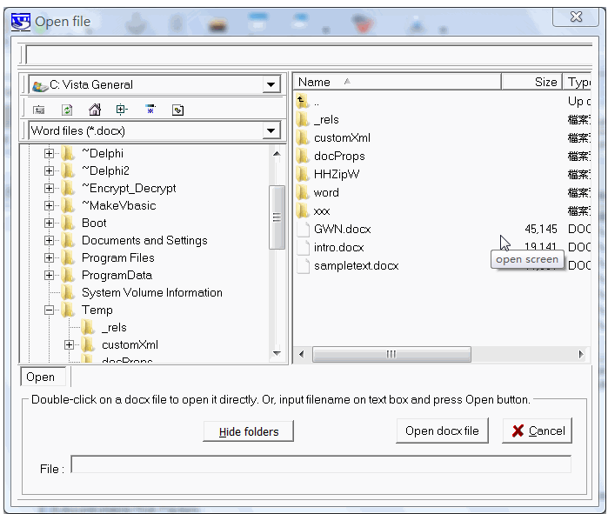Select intro.docx in file list
The width and height of the screenshot is (608, 514).
pos(339,248)
